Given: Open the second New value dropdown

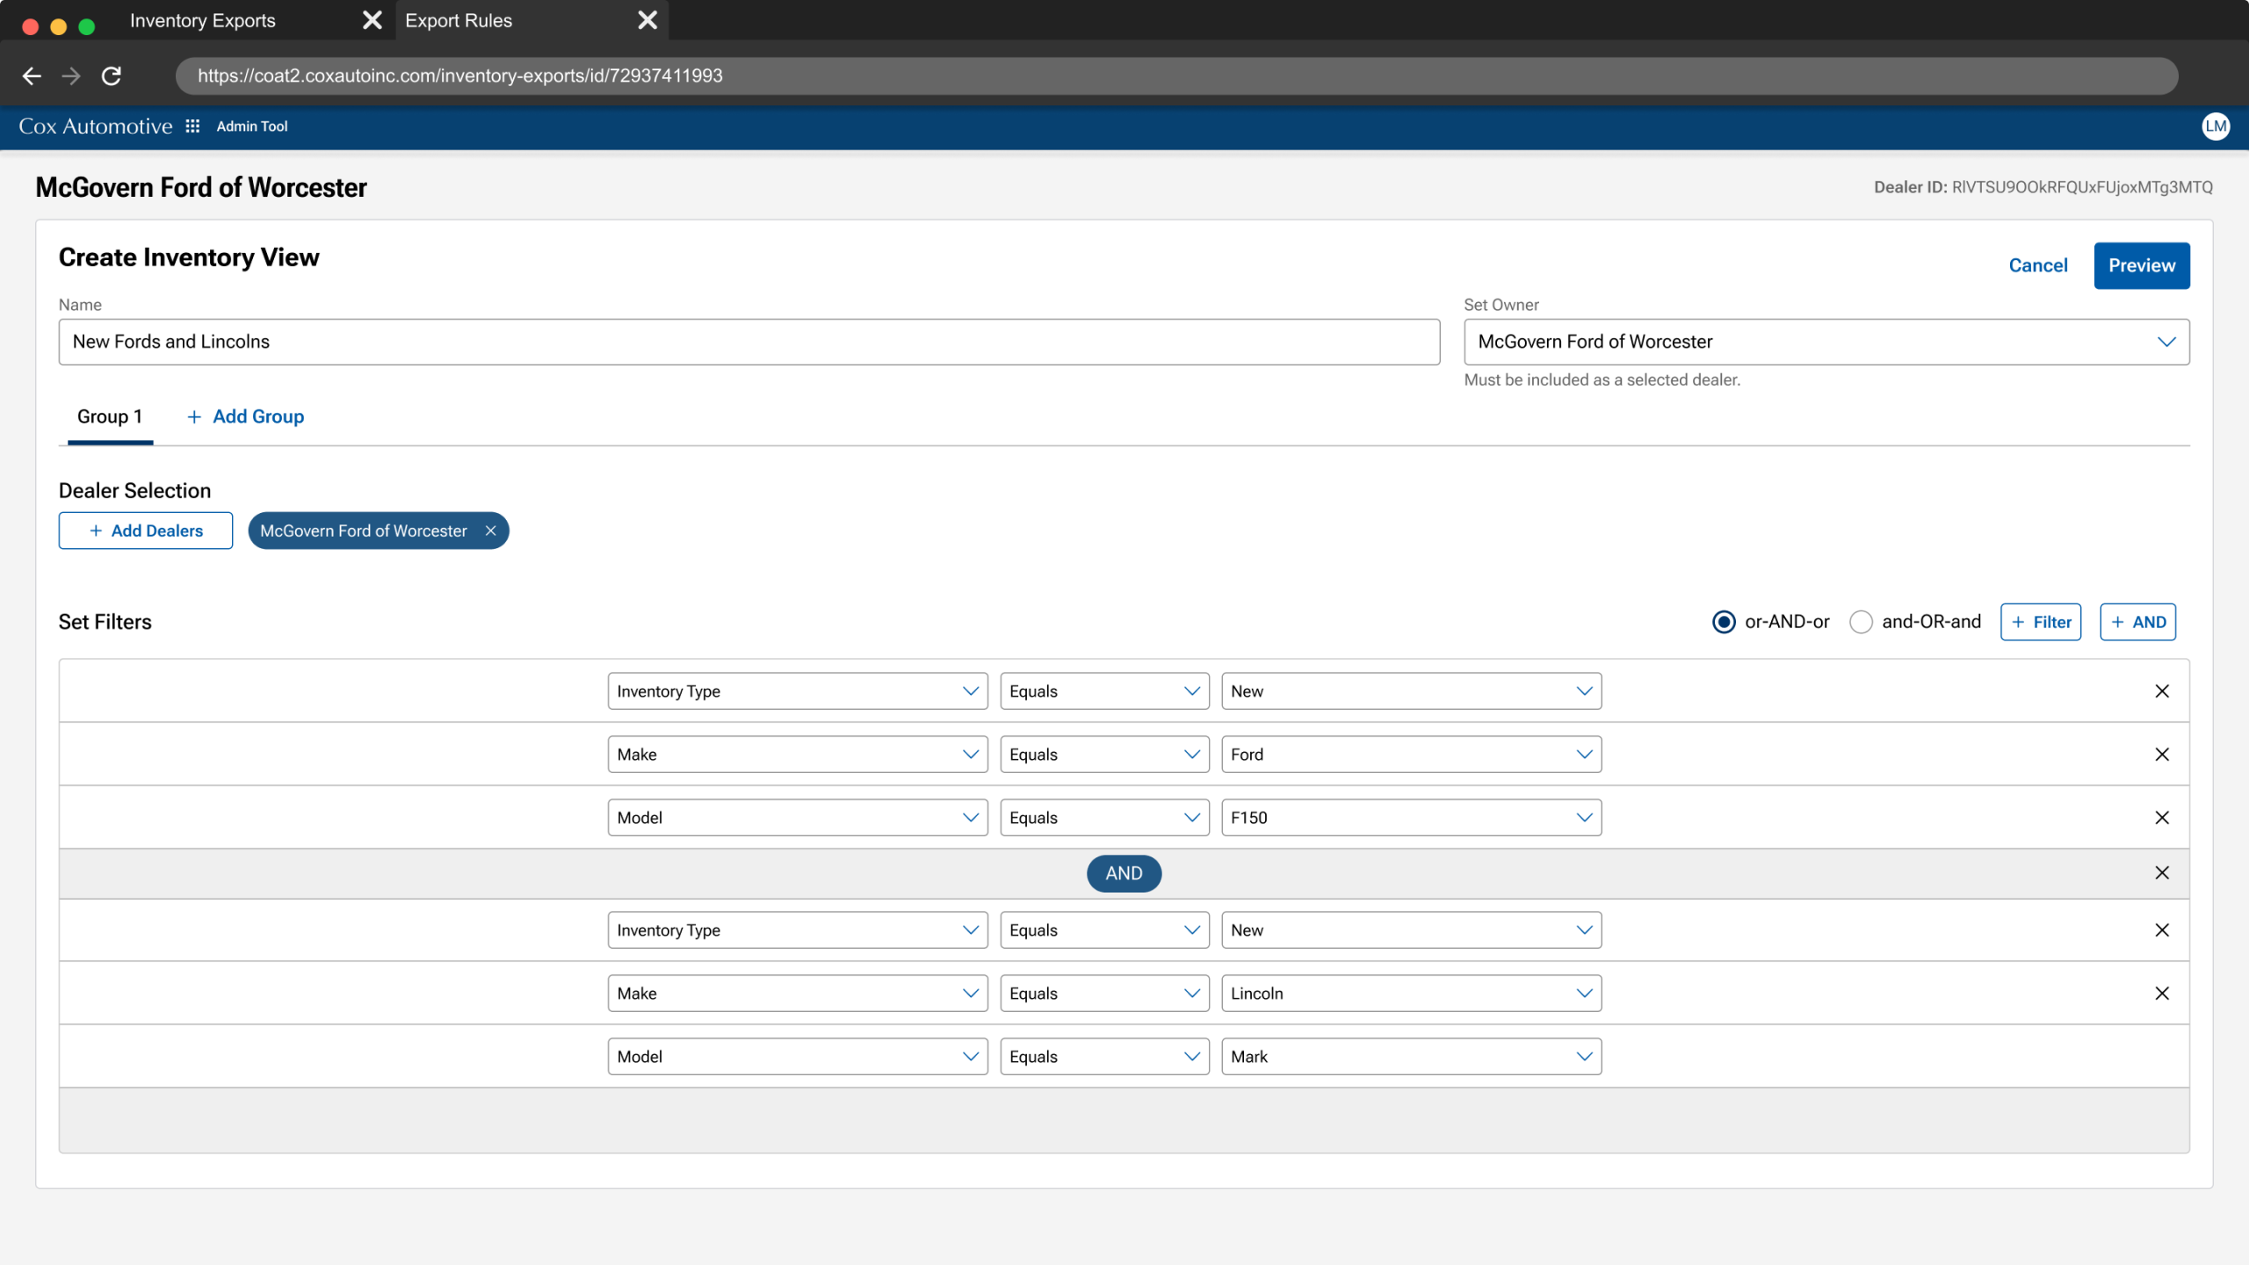Looking at the screenshot, I should click(1411, 930).
